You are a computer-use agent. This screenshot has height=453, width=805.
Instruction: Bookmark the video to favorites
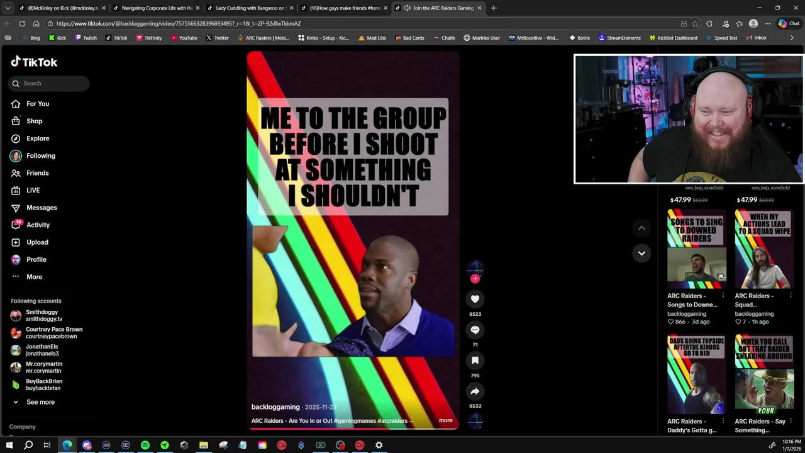coord(475,361)
